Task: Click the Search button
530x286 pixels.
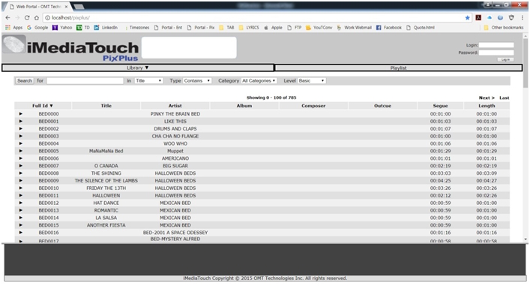Action: 25,80
